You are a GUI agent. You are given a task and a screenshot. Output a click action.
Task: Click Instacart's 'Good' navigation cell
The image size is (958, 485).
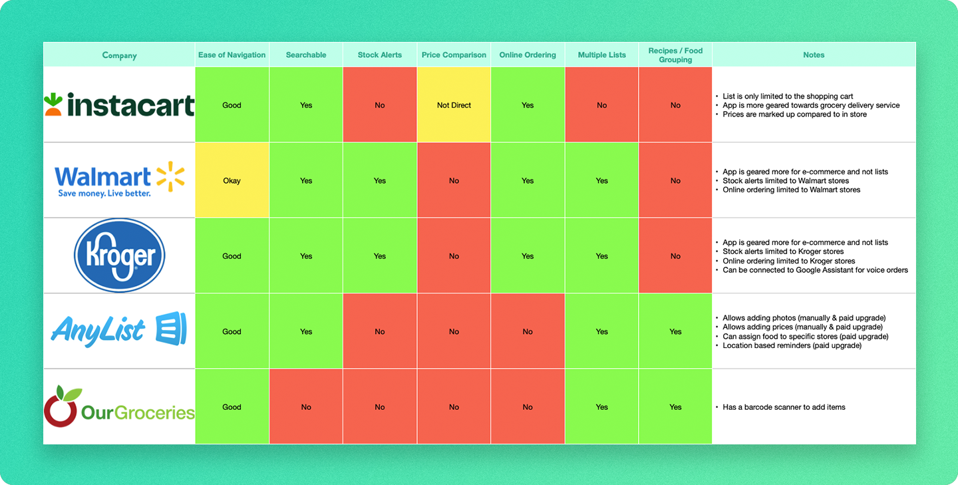click(x=232, y=105)
